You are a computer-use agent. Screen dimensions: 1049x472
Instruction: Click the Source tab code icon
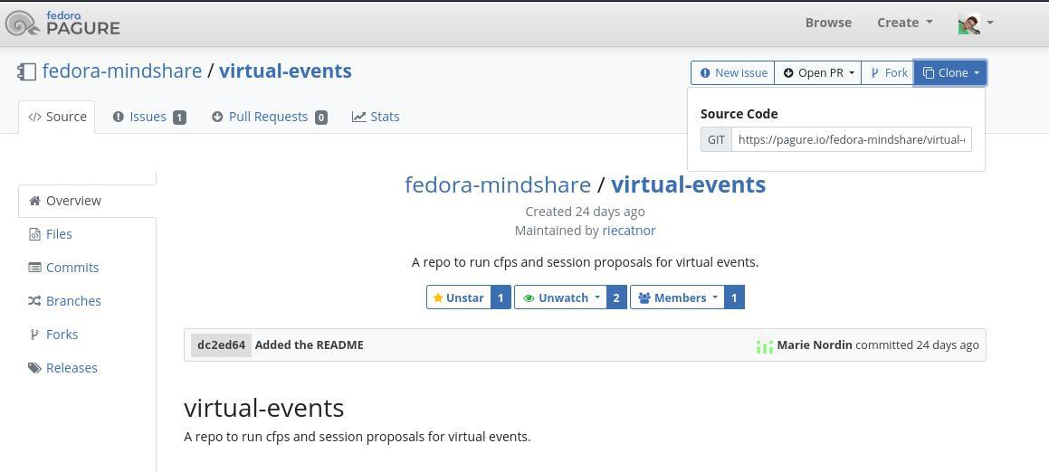tap(34, 117)
